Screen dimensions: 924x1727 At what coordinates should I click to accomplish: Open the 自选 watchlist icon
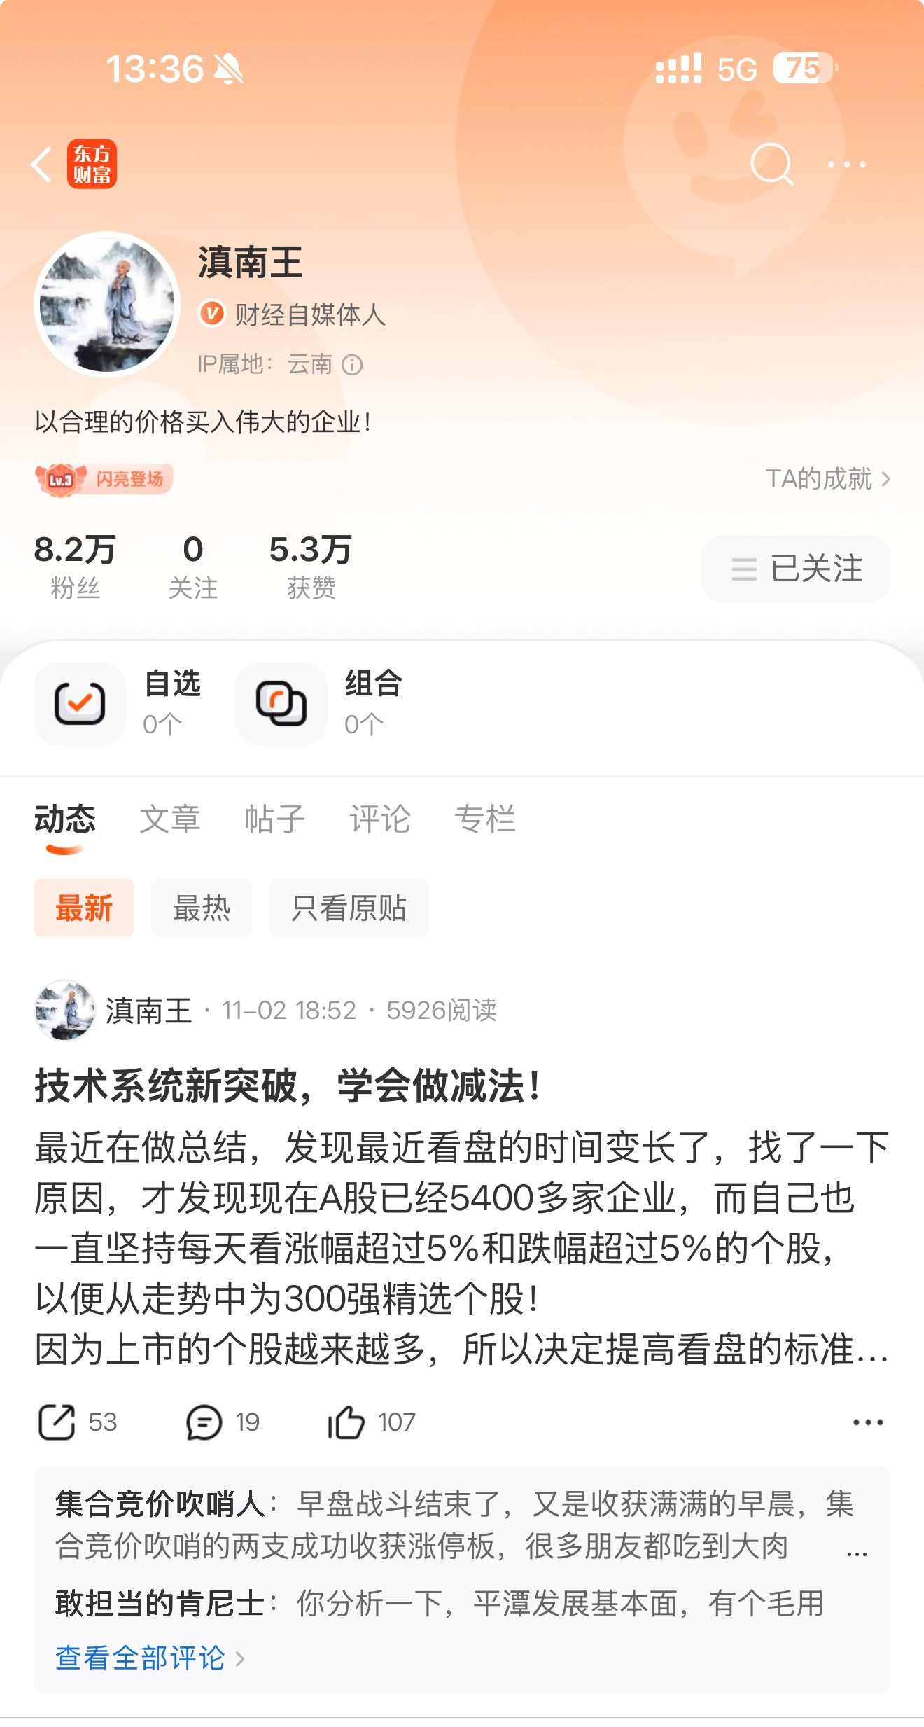(x=80, y=703)
